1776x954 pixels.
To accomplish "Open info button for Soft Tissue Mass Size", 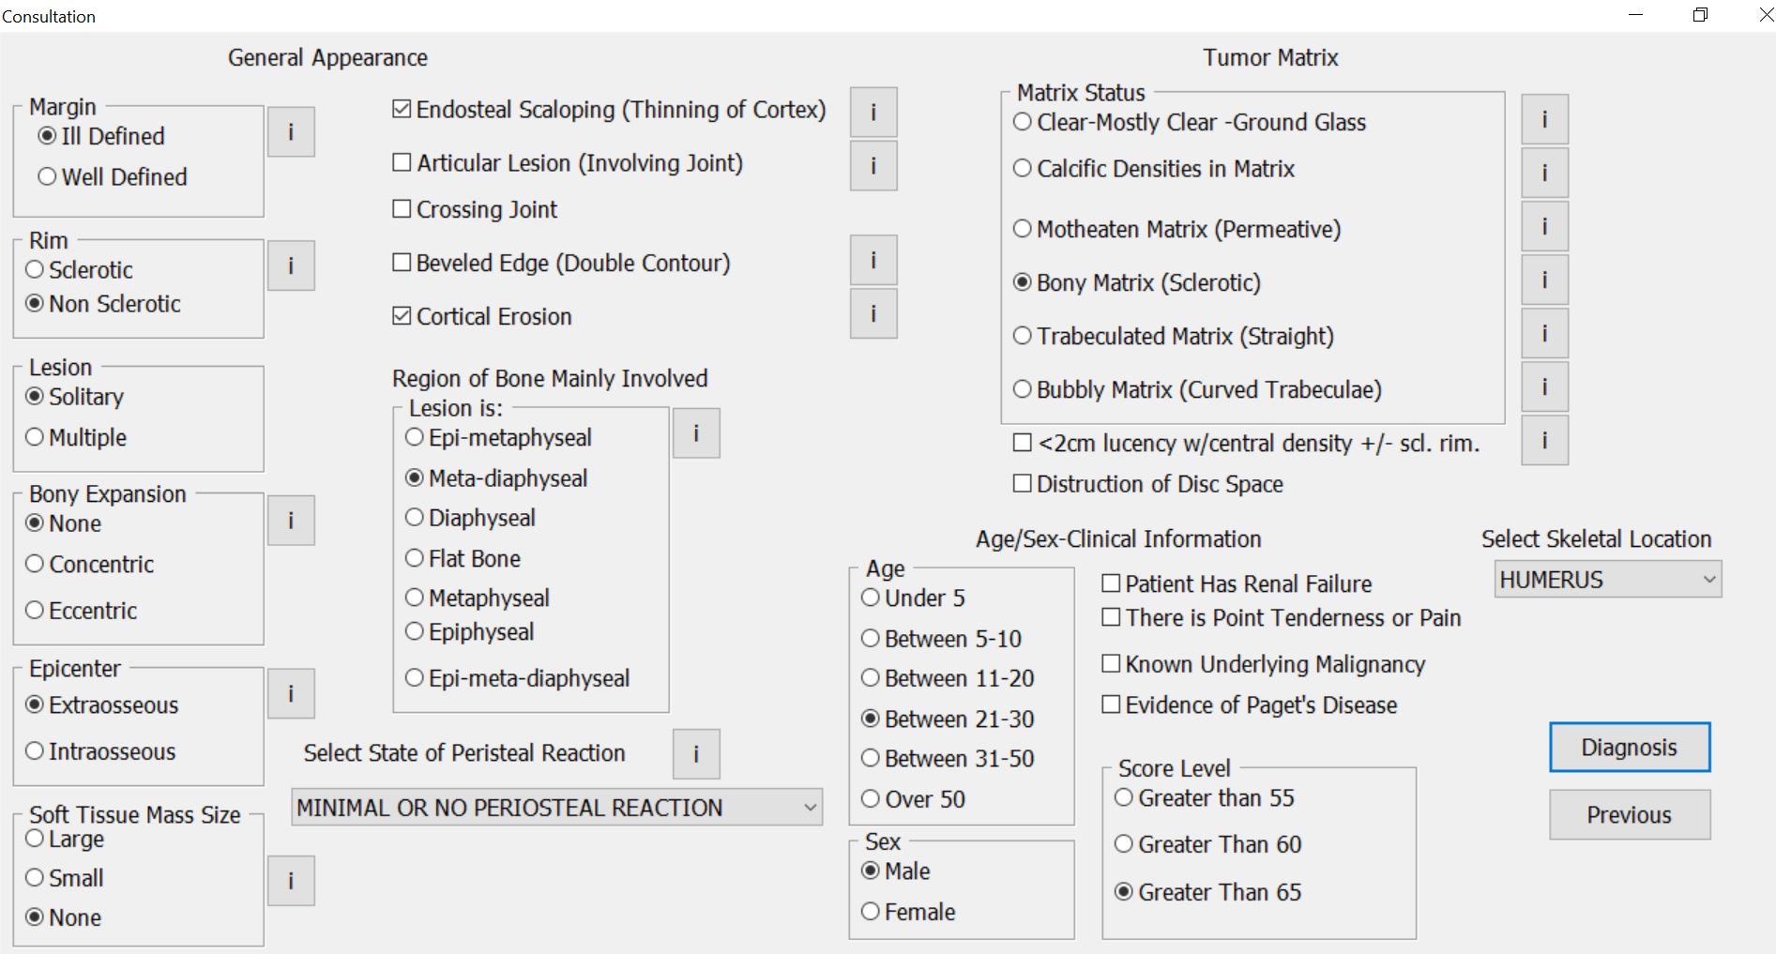I will 291,881.
